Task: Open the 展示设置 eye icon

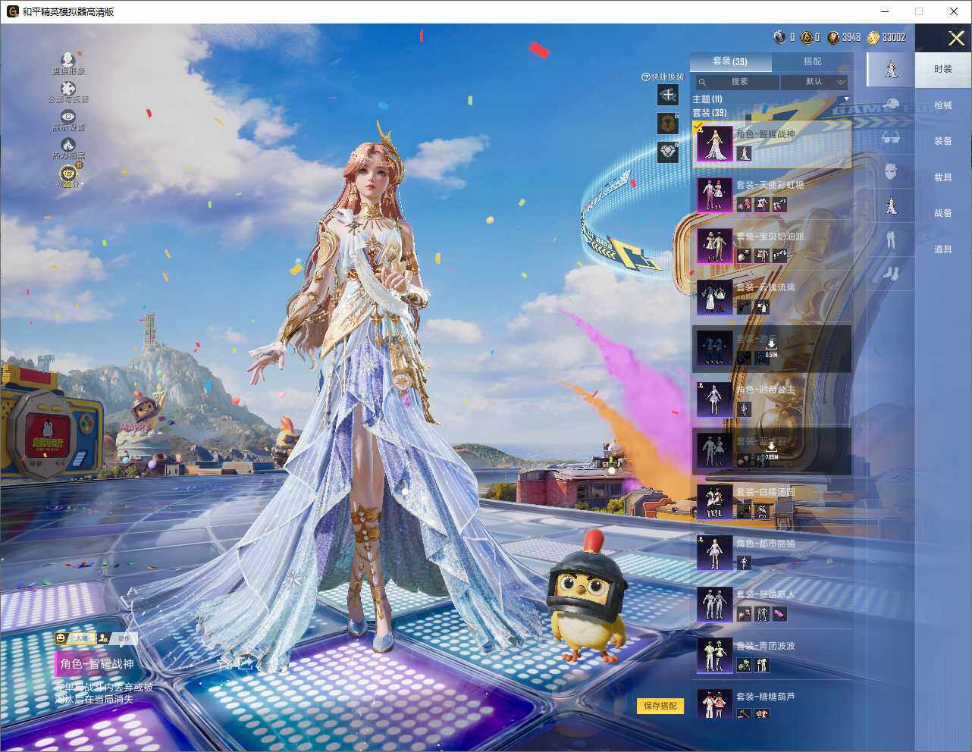Action: [68, 116]
